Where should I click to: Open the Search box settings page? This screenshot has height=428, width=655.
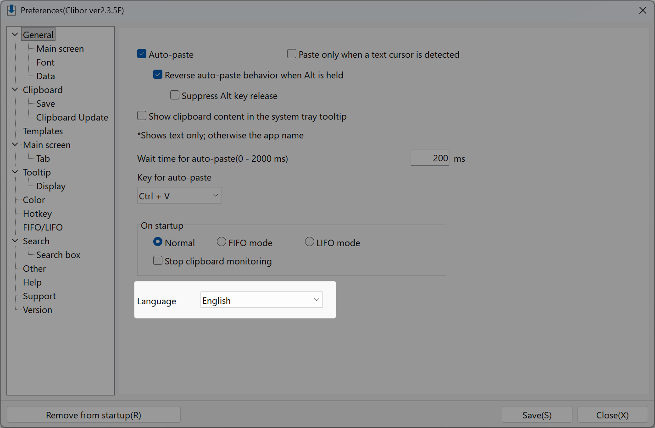pos(58,255)
